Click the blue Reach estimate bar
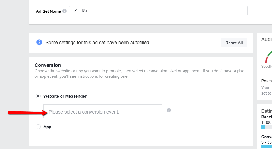Screen dimensions: 272x149 263,127
